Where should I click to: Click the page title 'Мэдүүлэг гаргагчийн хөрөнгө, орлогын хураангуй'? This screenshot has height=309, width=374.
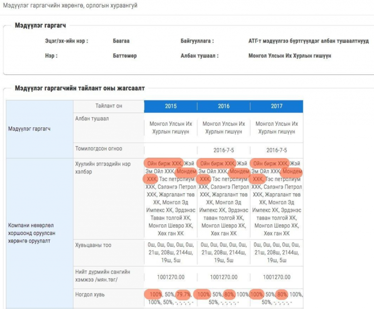coord(70,6)
